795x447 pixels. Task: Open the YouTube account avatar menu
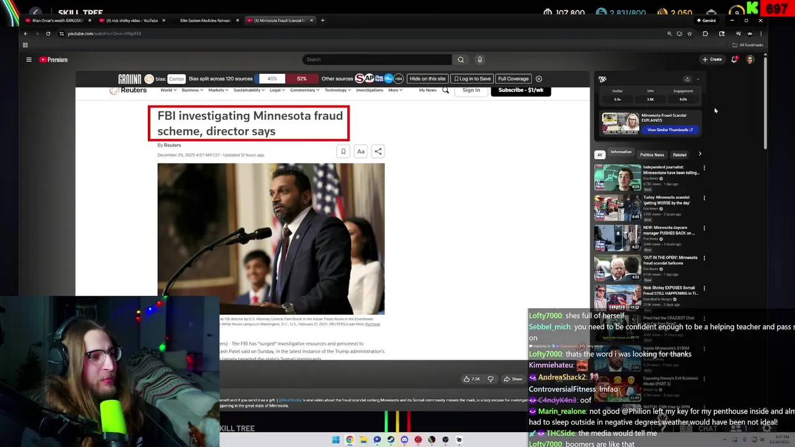click(x=750, y=60)
